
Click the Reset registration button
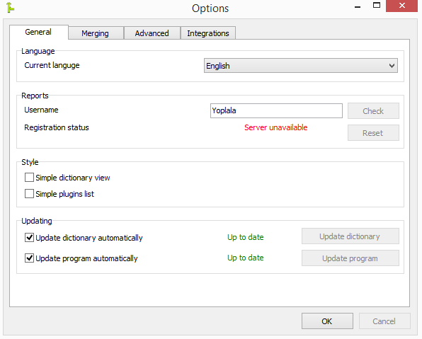tap(373, 132)
